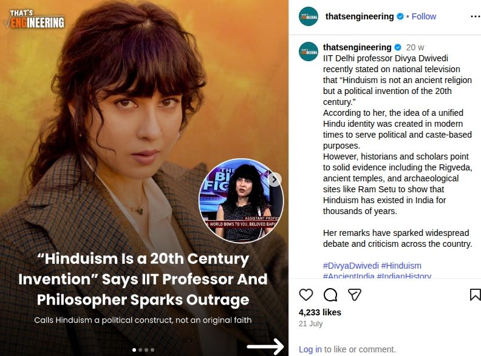Click the circular TV interview inset image
Image resolution: width=481 pixels, height=356 pixels.
pos(241,200)
